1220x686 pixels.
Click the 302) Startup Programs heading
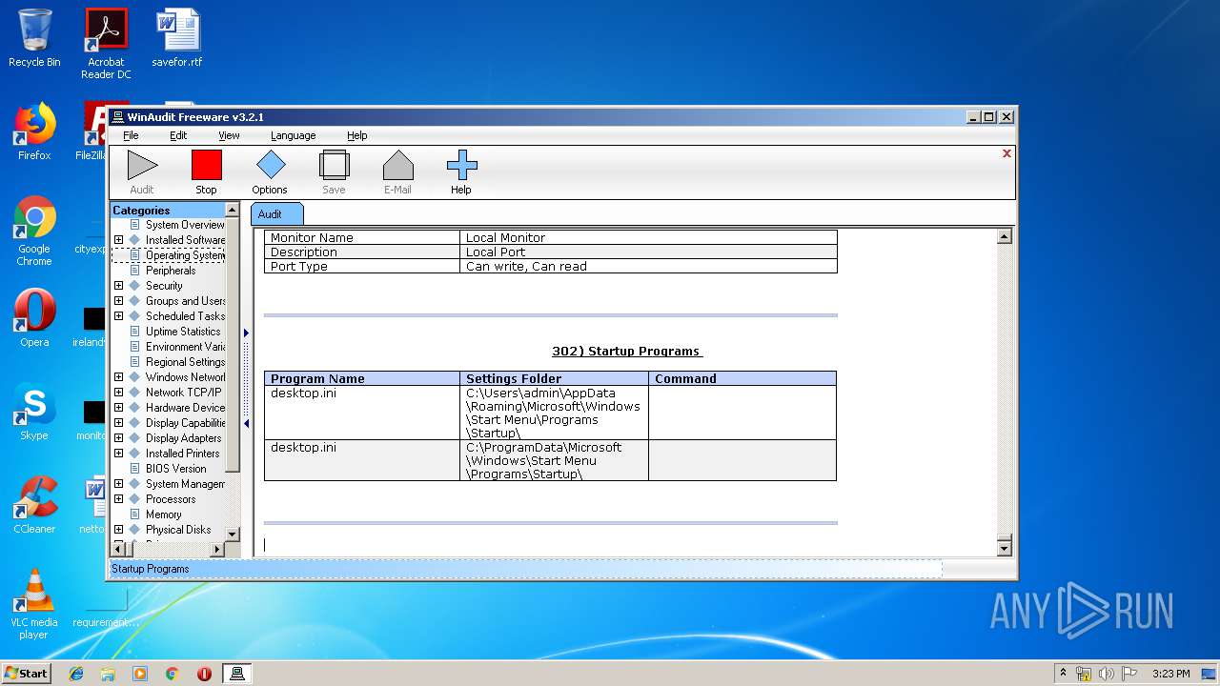click(626, 352)
